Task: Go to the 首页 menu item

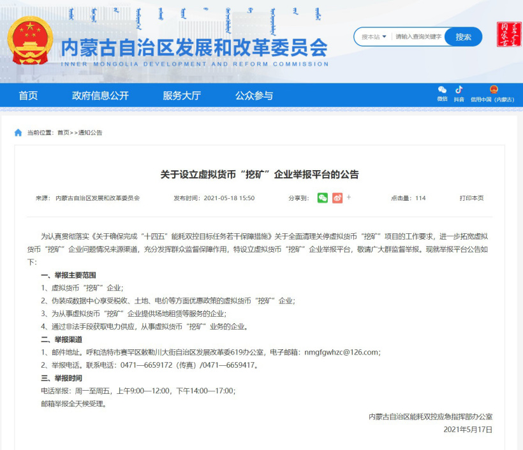Action: 28,96
